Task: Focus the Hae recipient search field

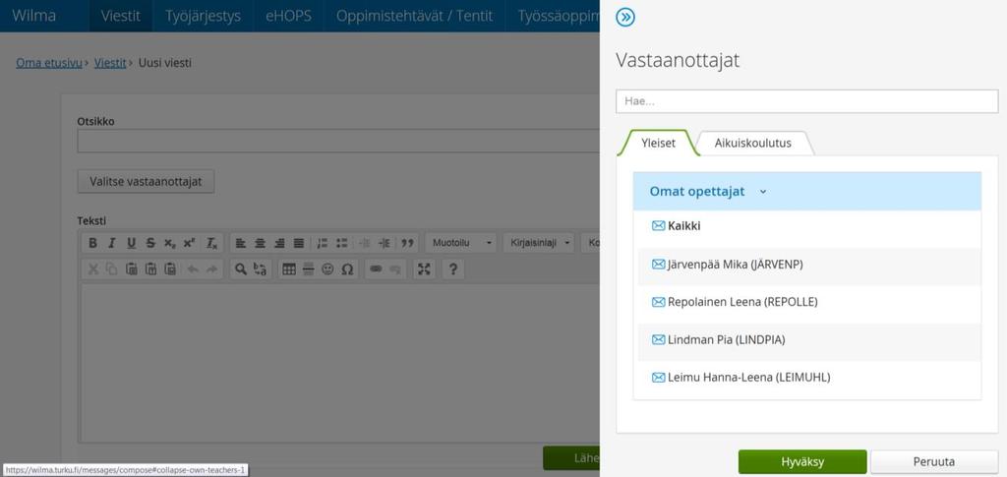Action: [806, 101]
